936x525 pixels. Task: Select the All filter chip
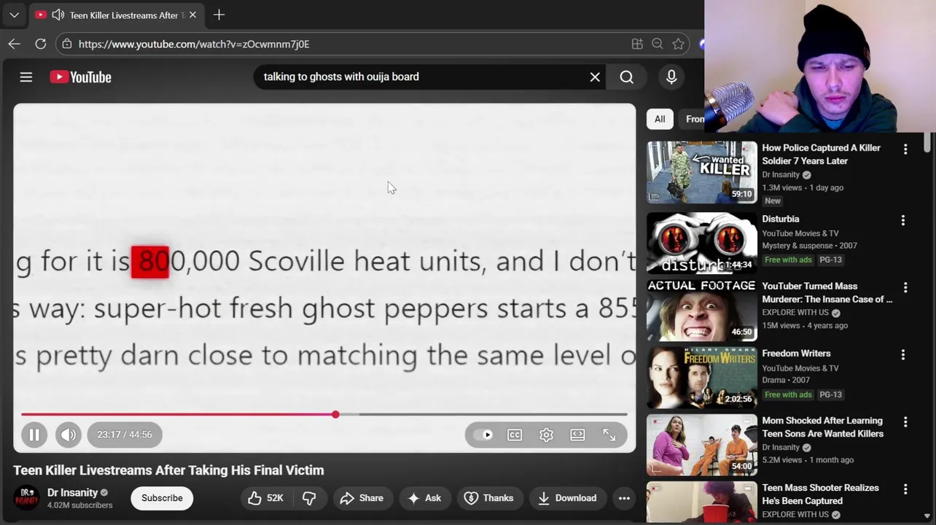point(660,119)
